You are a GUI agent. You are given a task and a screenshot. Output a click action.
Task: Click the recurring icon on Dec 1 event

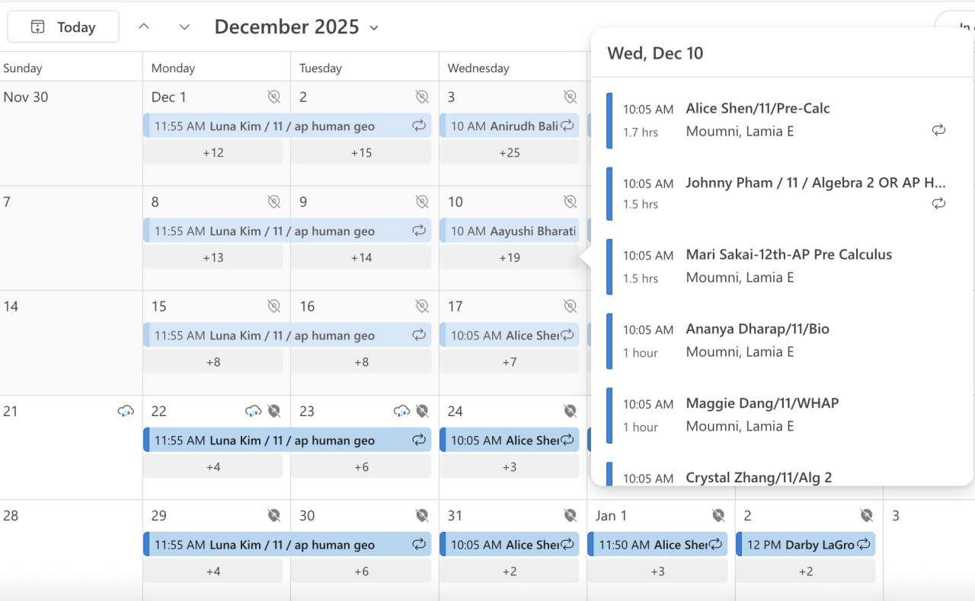[x=419, y=126]
